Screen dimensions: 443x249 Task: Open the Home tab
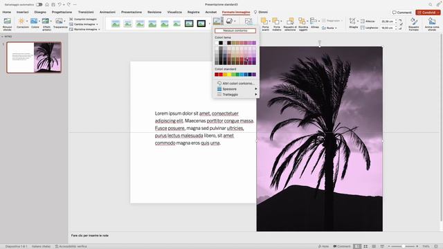click(6, 12)
